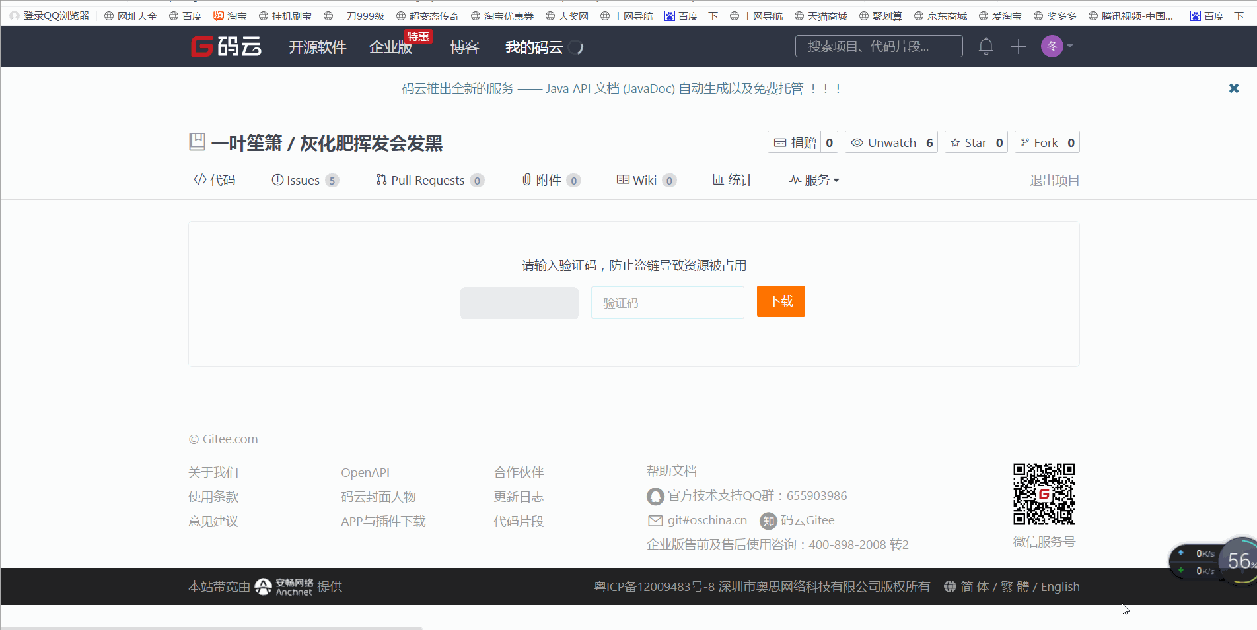The height and width of the screenshot is (630, 1257).
Task: Click the QQ group icon in footer
Action: tap(655, 496)
